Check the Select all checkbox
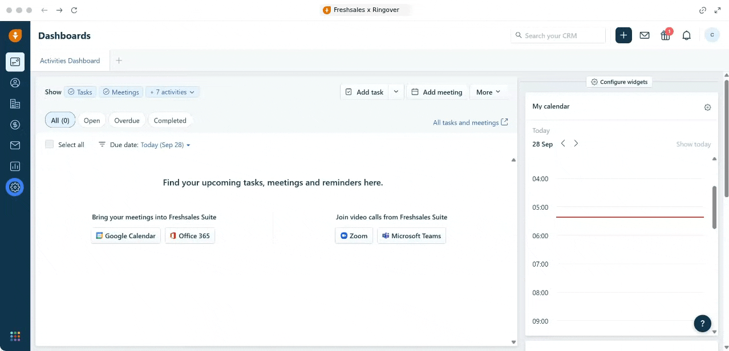 tap(49, 144)
